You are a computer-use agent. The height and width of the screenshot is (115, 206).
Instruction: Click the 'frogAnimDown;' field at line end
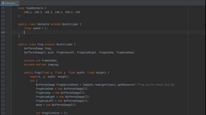click(x=126, y=52)
